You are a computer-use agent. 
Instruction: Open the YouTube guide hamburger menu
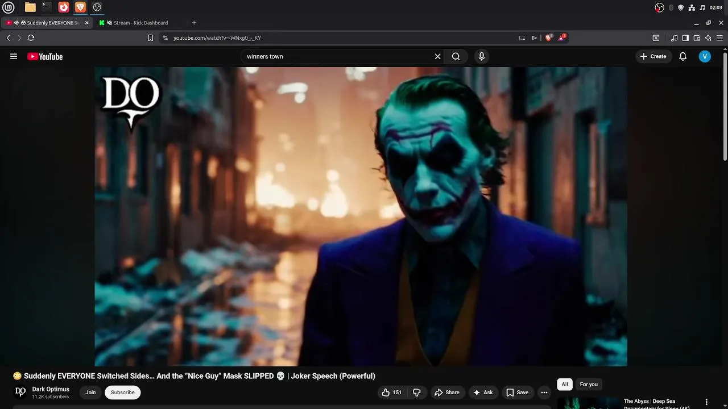click(x=14, y=56)
